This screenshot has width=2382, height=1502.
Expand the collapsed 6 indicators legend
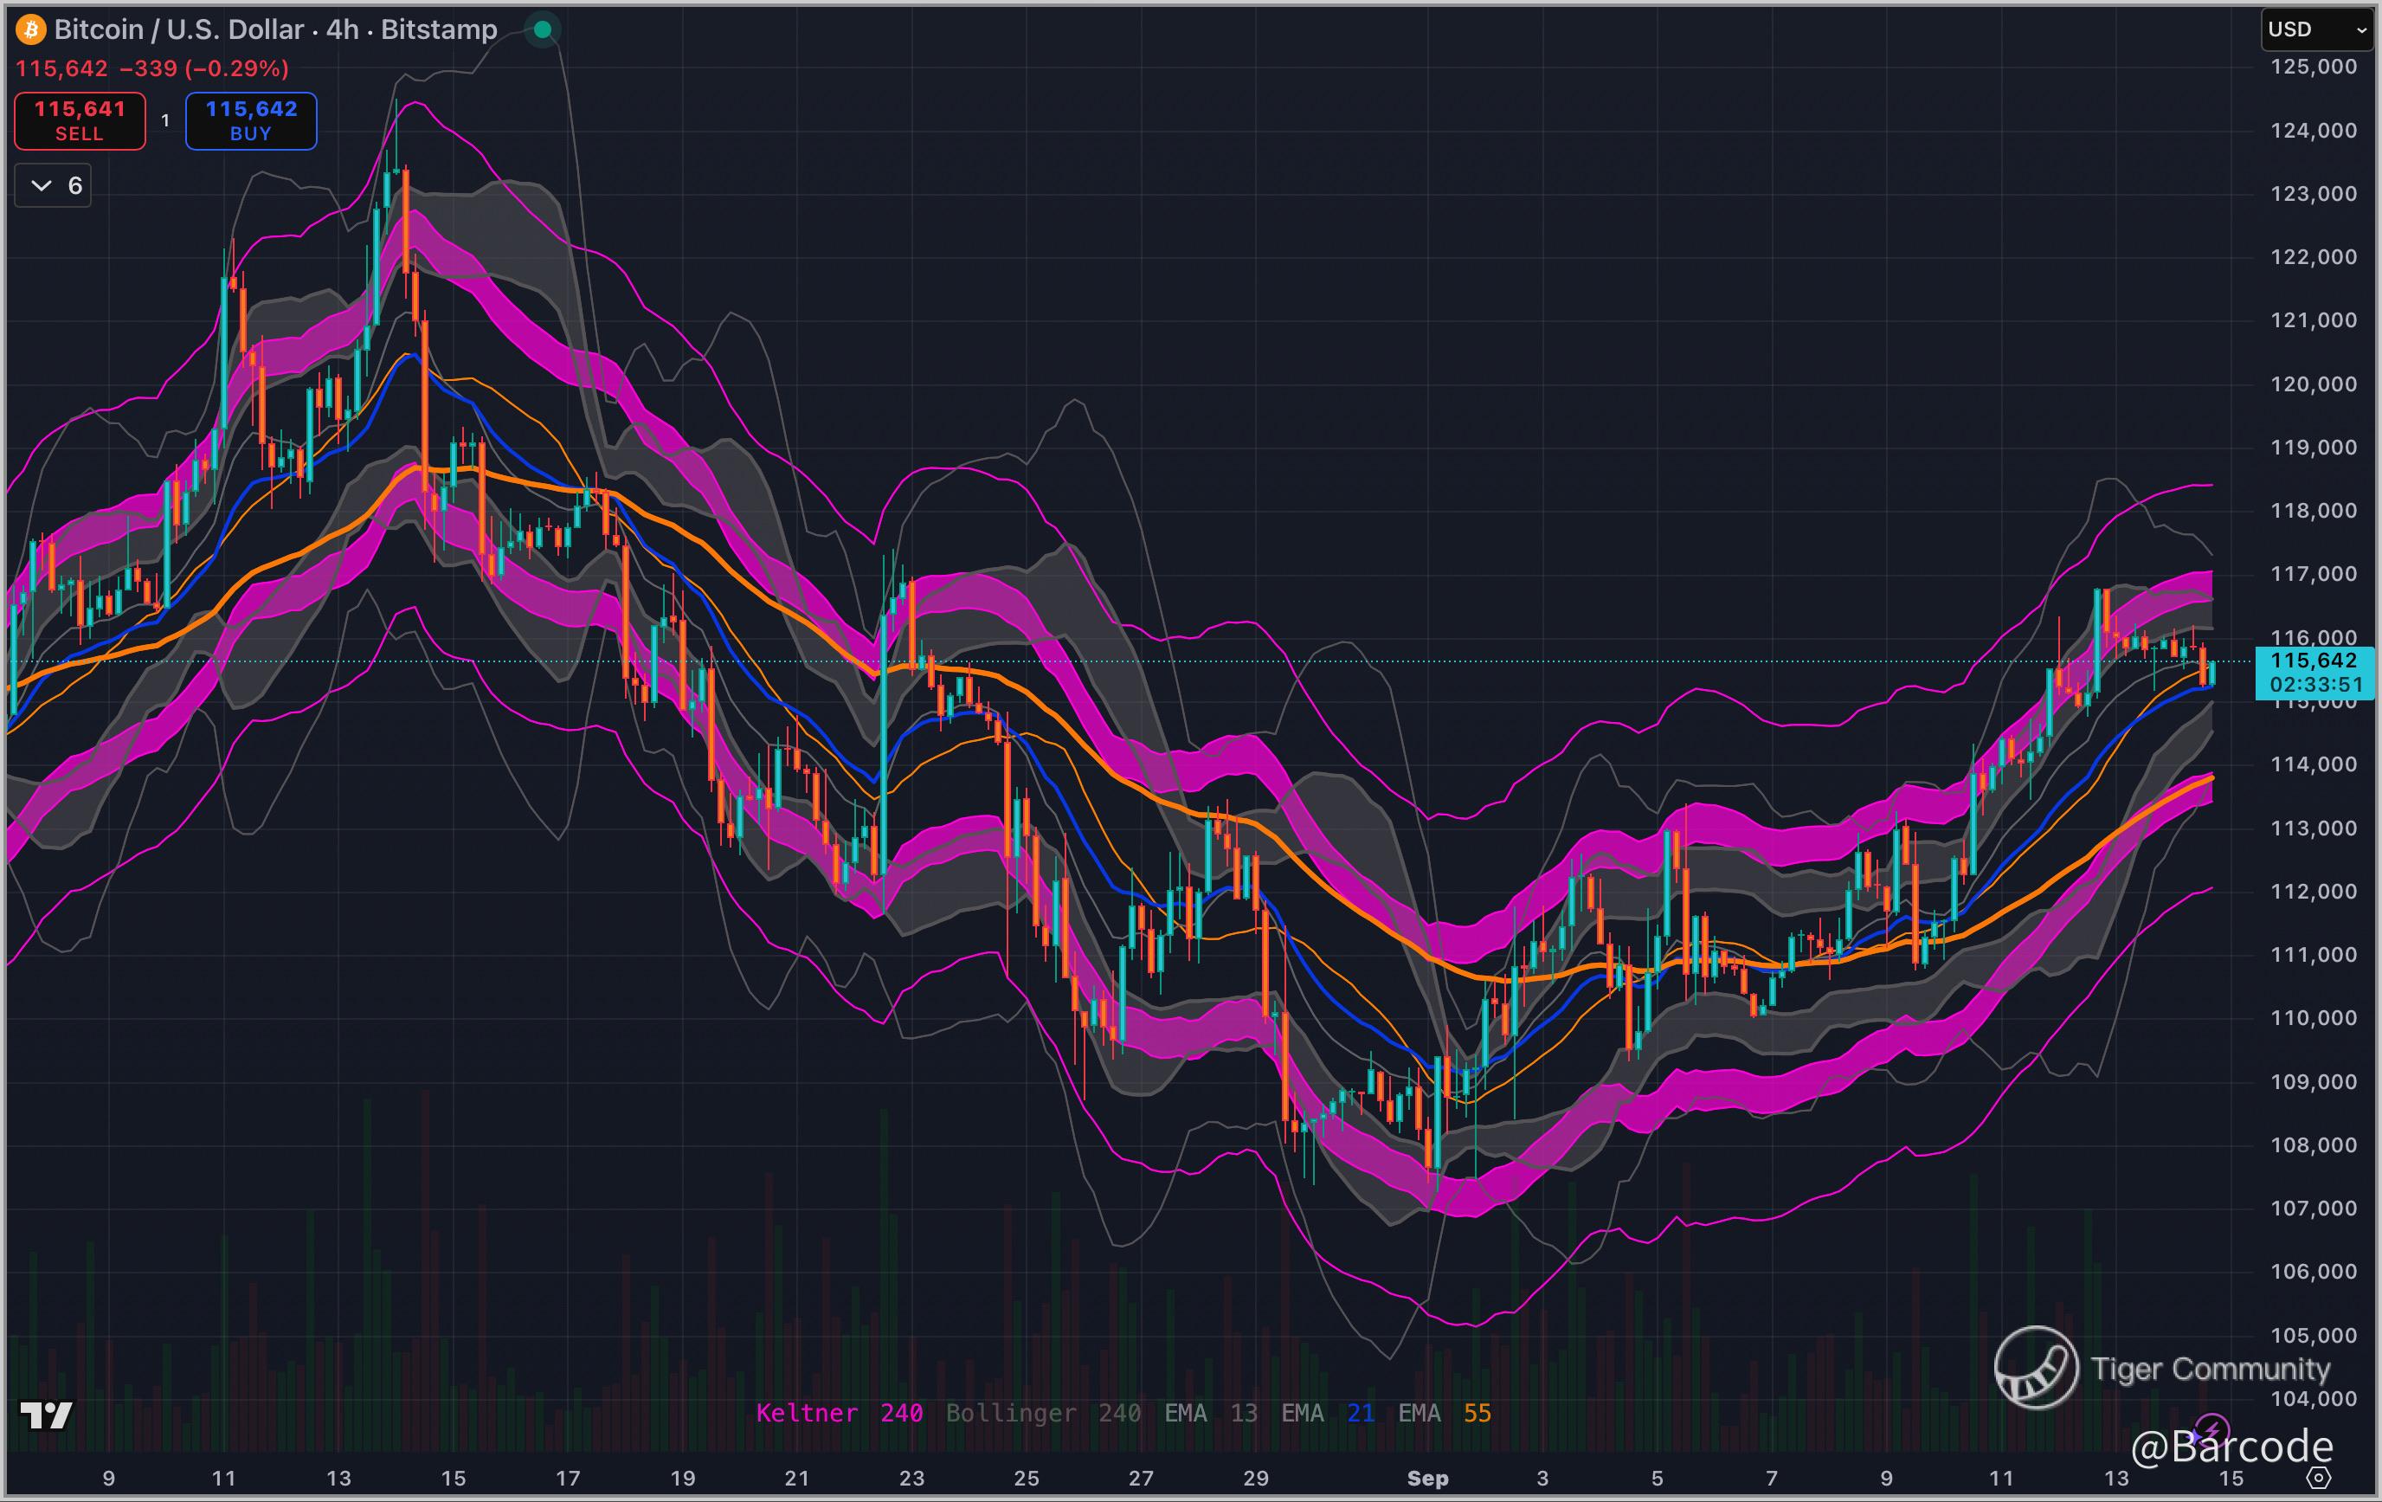tap(54, 186)
